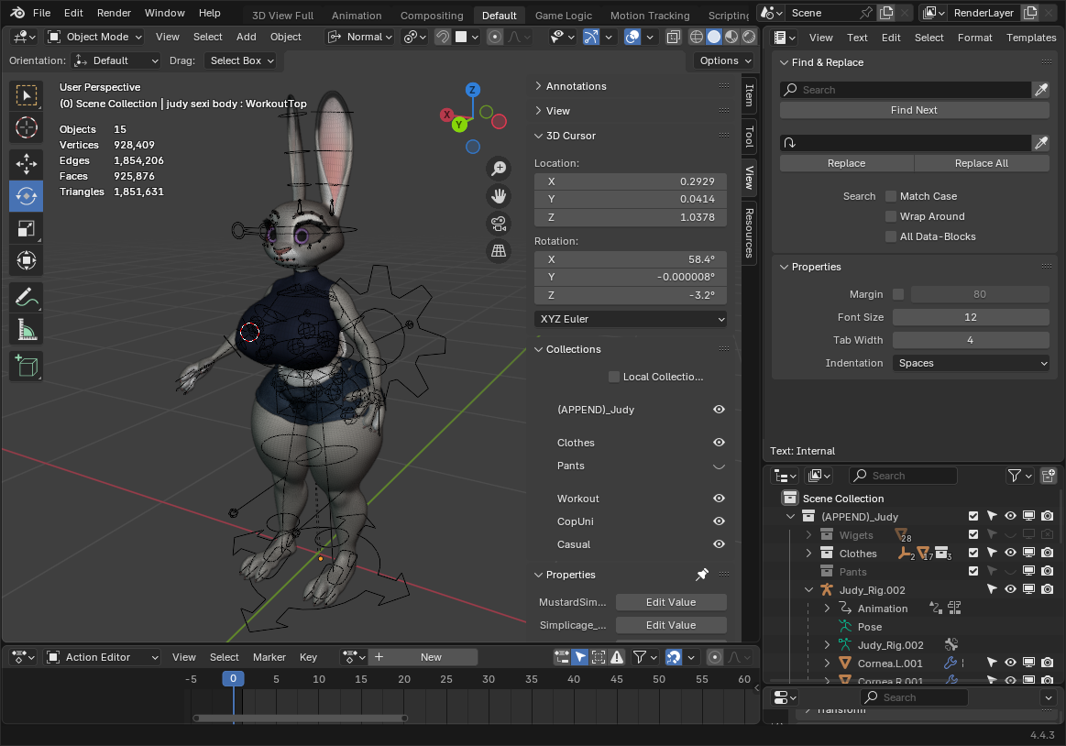Select the Measure tool
1066x746 pixels.
pyautogui.click(x=26, y=330)
